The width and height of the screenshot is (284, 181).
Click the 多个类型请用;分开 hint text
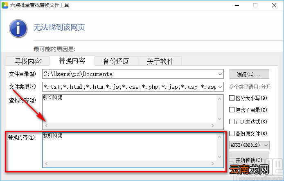point(250,87)
